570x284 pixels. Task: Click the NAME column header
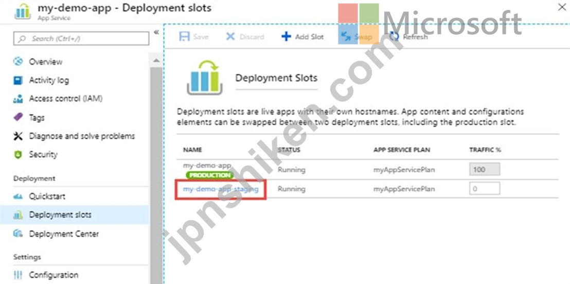[x=192, y=150]
